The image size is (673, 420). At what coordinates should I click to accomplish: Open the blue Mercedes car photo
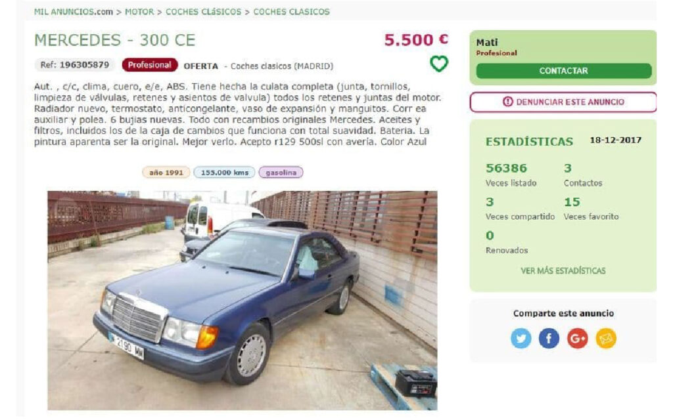[x=243, y=301]
